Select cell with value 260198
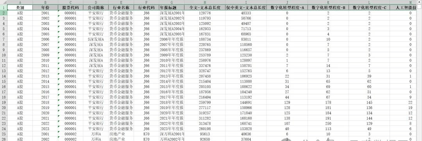Screen dimensions: 422x141 [x=204, y=129]
